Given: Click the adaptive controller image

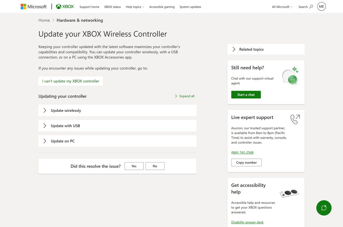Looking at the screenshot, I should [x=289, y=193].
